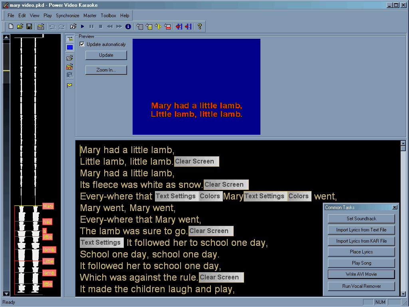The image size is (409, 307).
Task: Click Text Settings tag after 'Every-where that'
Action: click(x=176, y=196)
